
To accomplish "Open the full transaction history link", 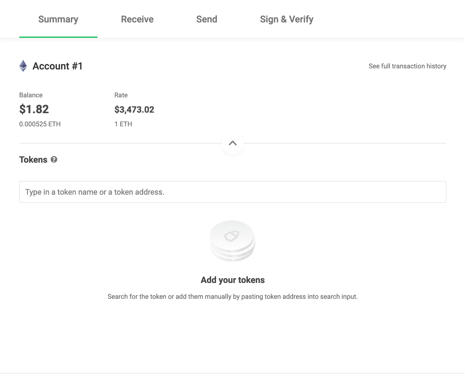I will point(407,66).
